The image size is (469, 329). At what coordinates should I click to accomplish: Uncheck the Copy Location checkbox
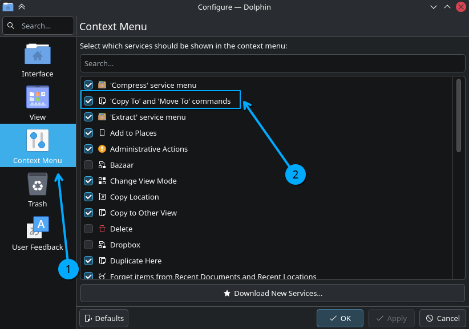coord(88,197)
